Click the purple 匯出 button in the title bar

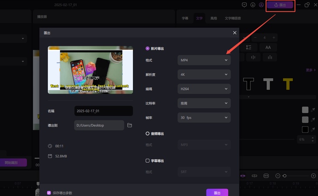click(280, 5)
